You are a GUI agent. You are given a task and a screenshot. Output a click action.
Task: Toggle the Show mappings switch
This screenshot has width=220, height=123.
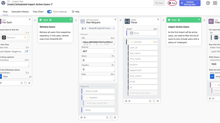point(49,12)
